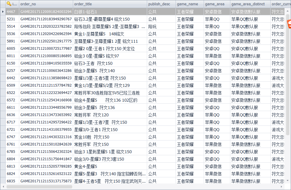Image resolution: width=291 pixels, height=190 pixels.
Task: Select the id cell 4467
Action: pos(12,11)
